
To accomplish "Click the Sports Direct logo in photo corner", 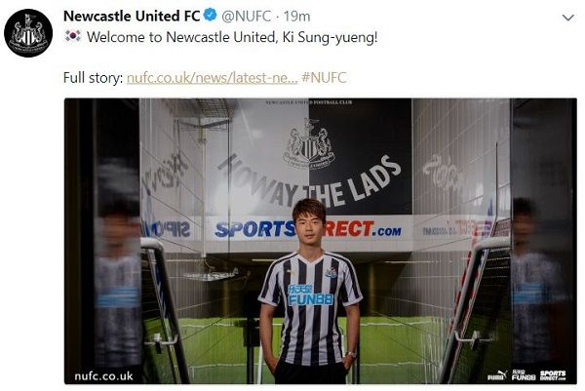I will tap(553, 375).
